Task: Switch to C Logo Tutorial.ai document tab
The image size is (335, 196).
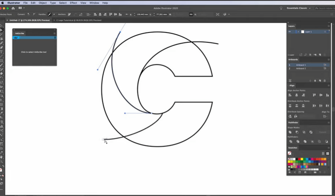Action: click(x=79, y=20)
